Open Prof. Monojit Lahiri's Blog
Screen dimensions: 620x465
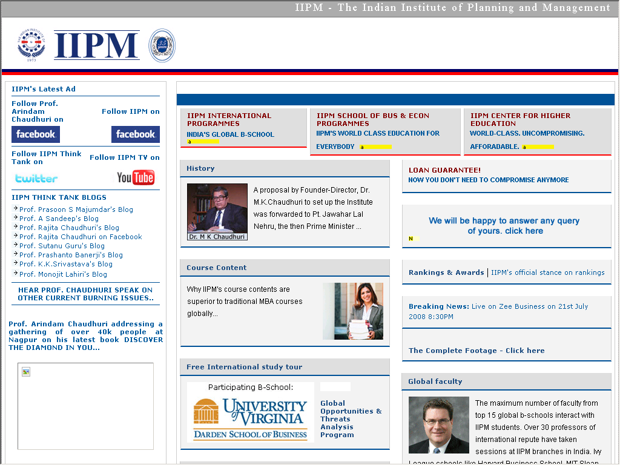coord(63,274)
